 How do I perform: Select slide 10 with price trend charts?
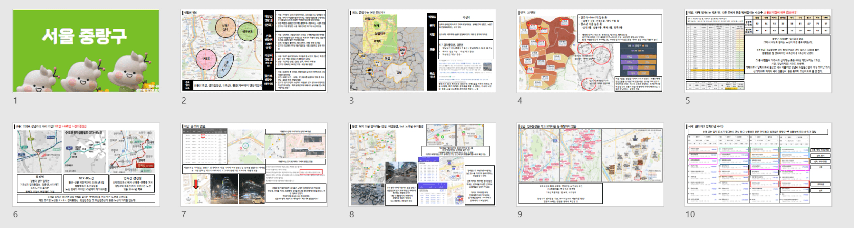[759, 165]
